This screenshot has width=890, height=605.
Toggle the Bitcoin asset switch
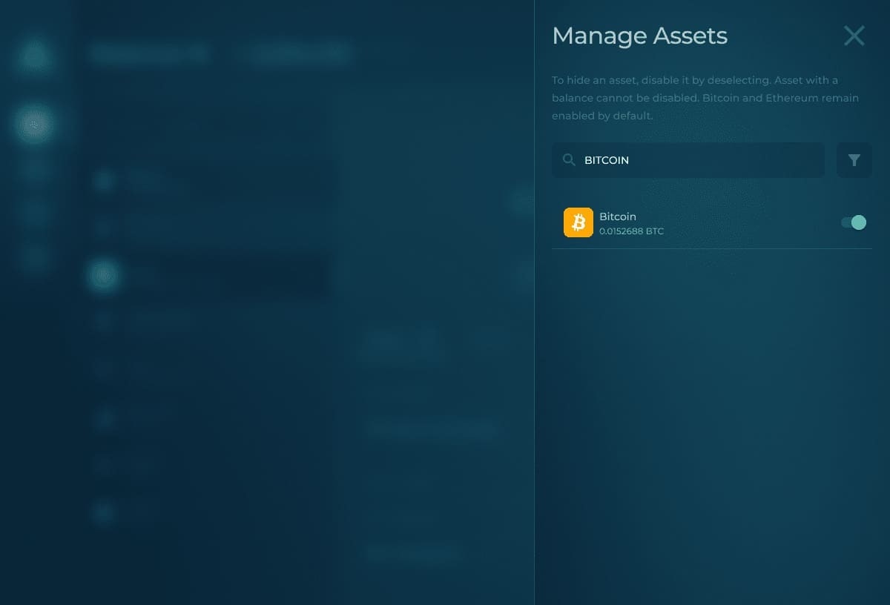click(x=854, y=222)
